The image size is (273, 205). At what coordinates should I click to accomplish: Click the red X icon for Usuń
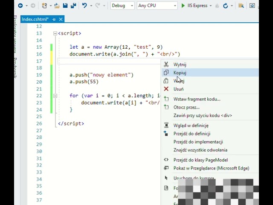coord(166,89)
